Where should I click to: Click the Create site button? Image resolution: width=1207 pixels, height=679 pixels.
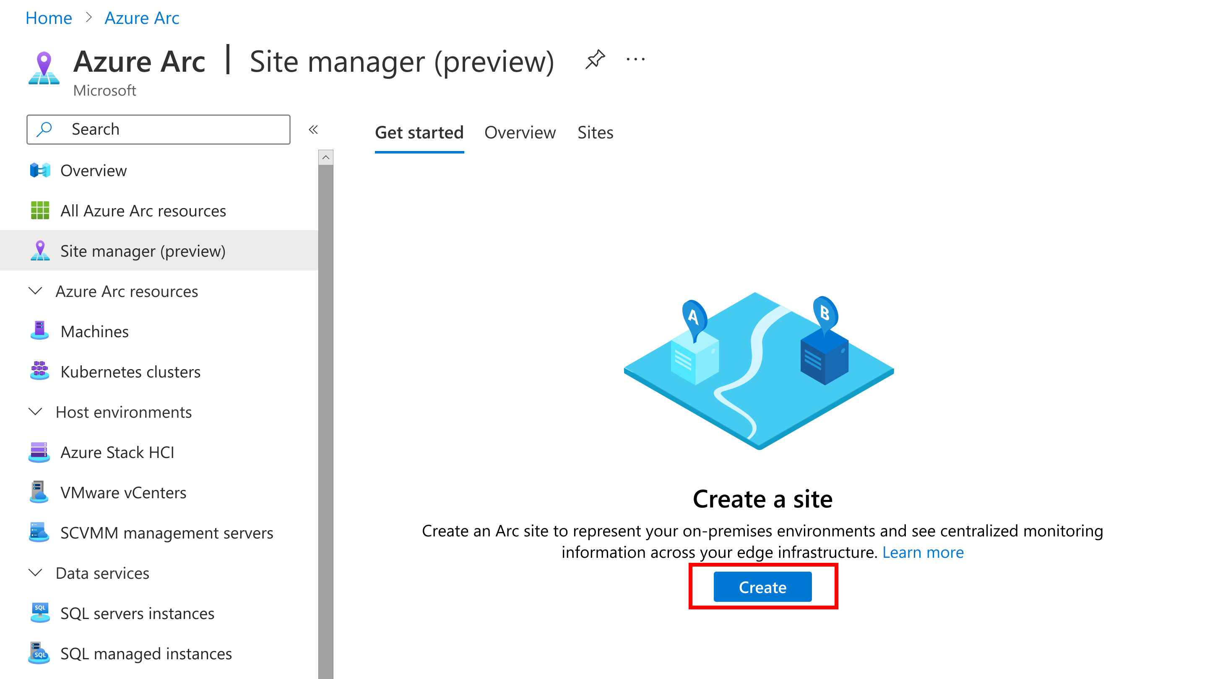pyautogui.click(x=762, y=587)
